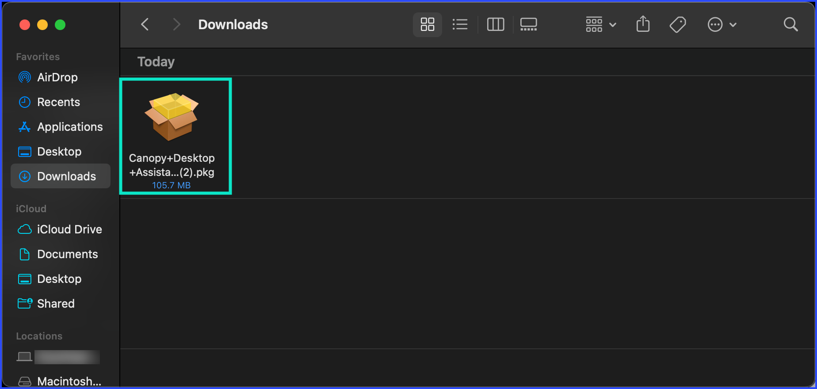Image resolution: width=817 pixels, height=389 pixels.
Task: Open iCloud Drive in sidebar
Action: tap(61, 229)
